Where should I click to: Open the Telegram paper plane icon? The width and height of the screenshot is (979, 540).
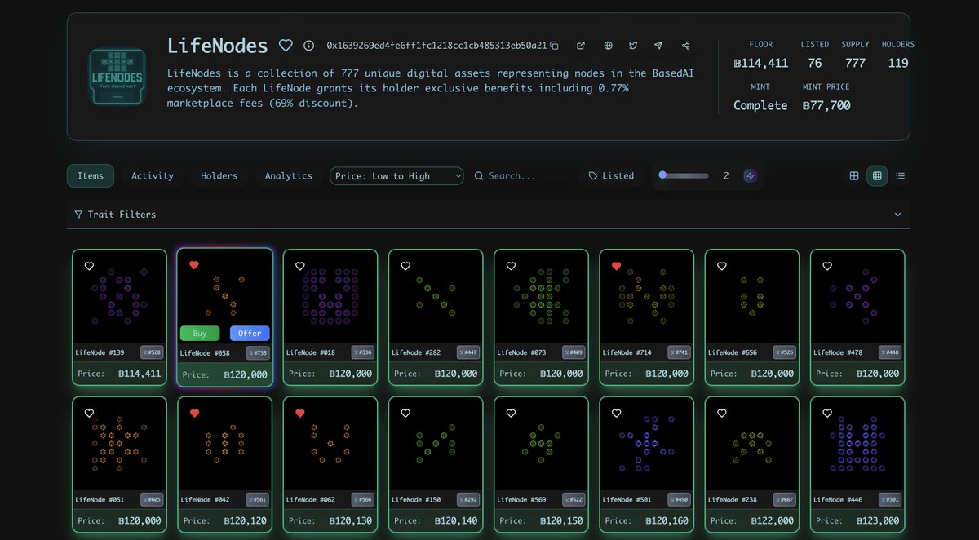(658, 46)
